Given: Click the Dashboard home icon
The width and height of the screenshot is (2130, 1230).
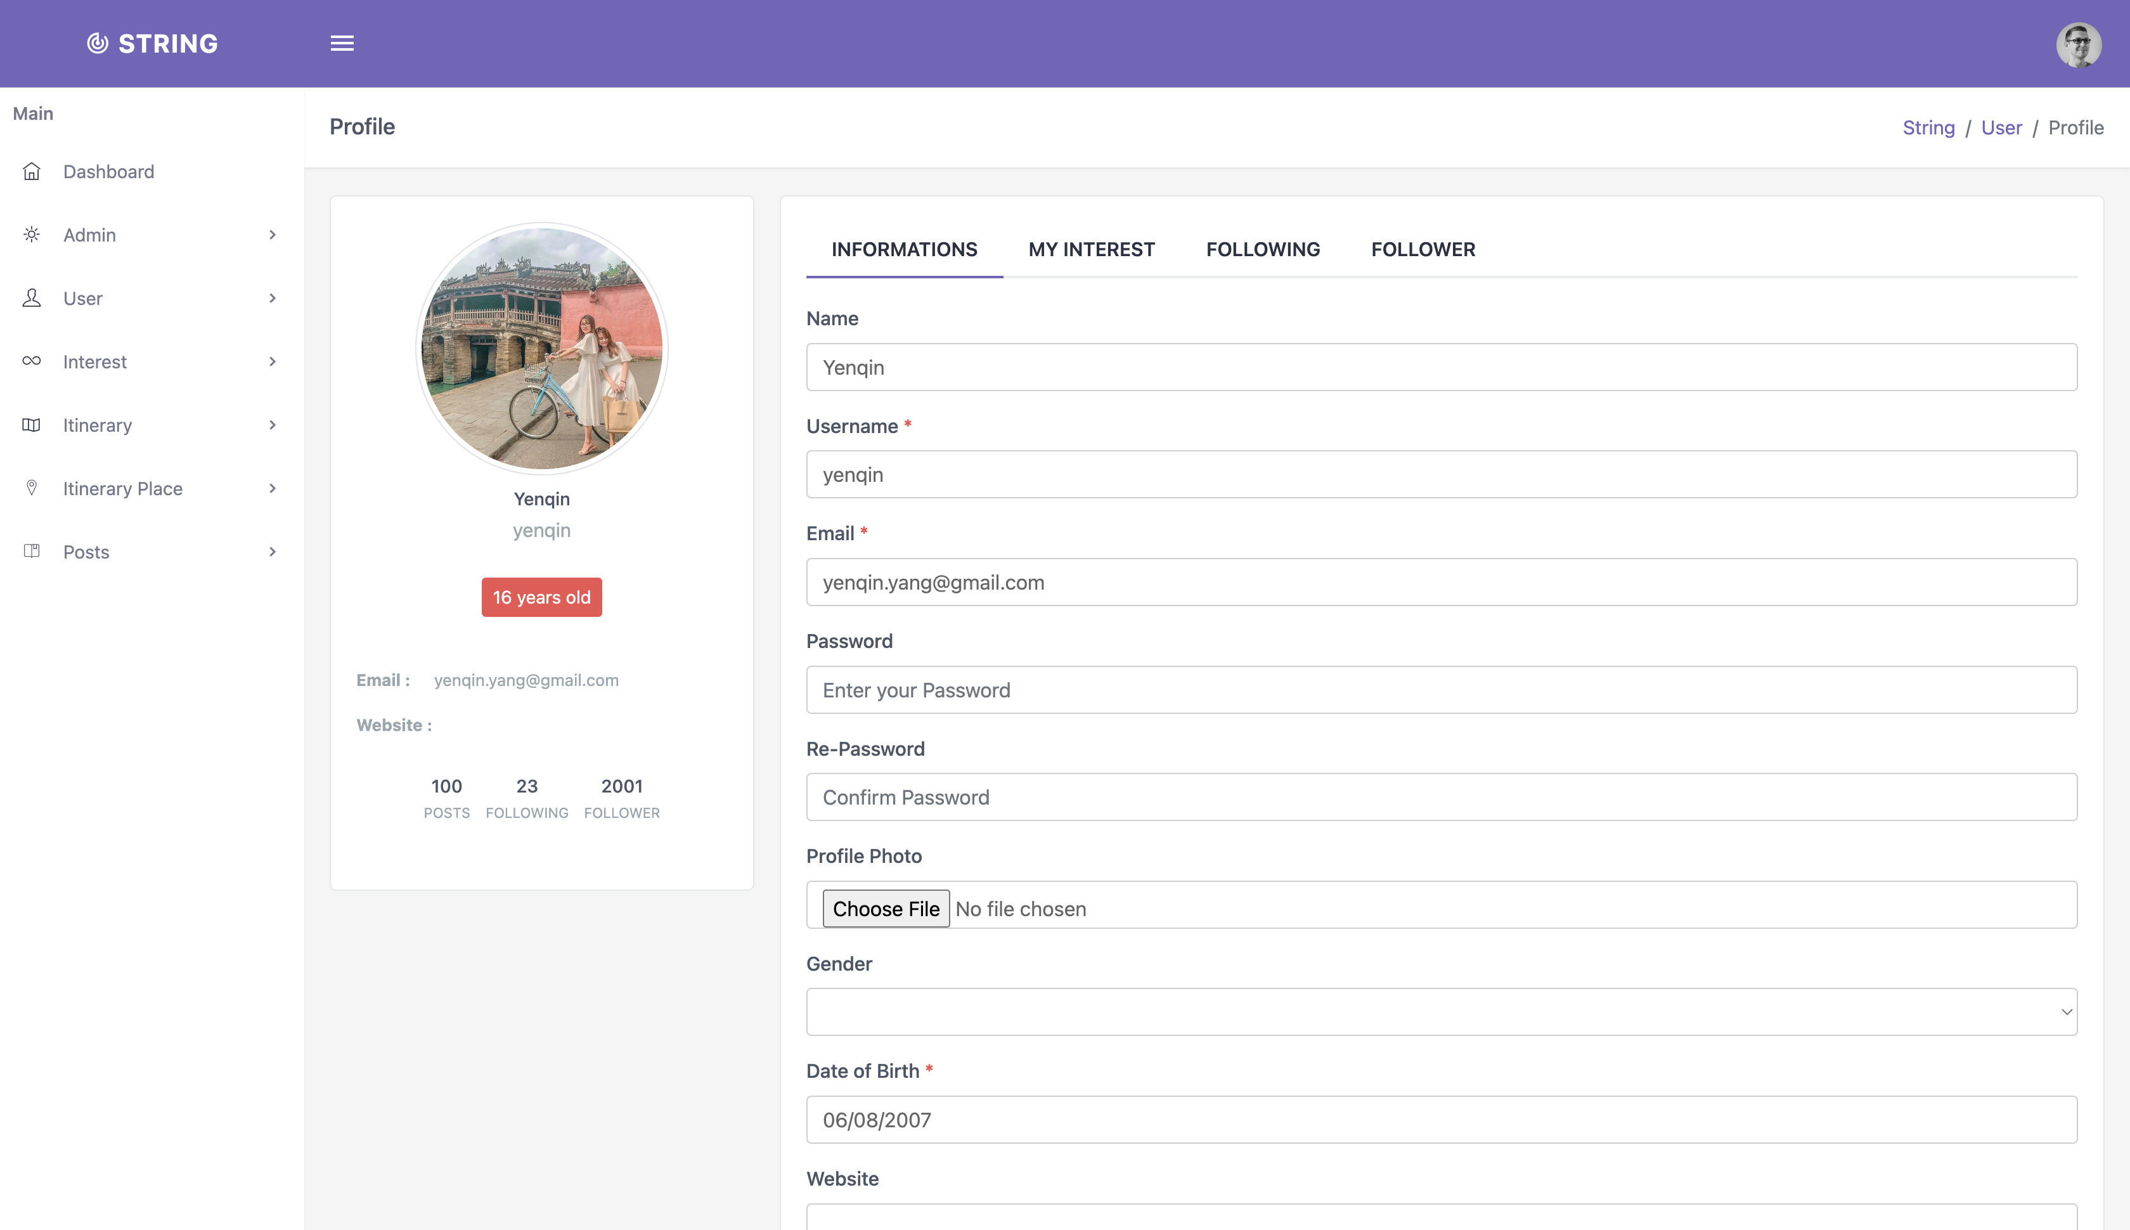Looking at the screenshot, I should [31, 171].
